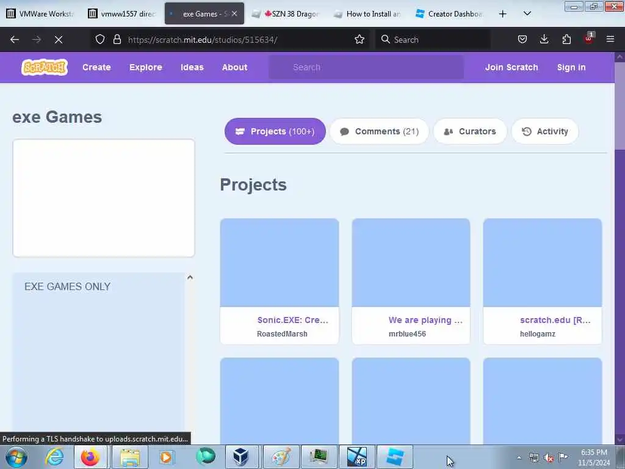Launch Internet Explorer from the taskbar

54,457
